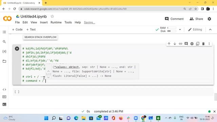Image resolution: width=217 pixels, height=122 pixels.
Task: Click the Disk usage bar
Action: click(x=172, y=31)
